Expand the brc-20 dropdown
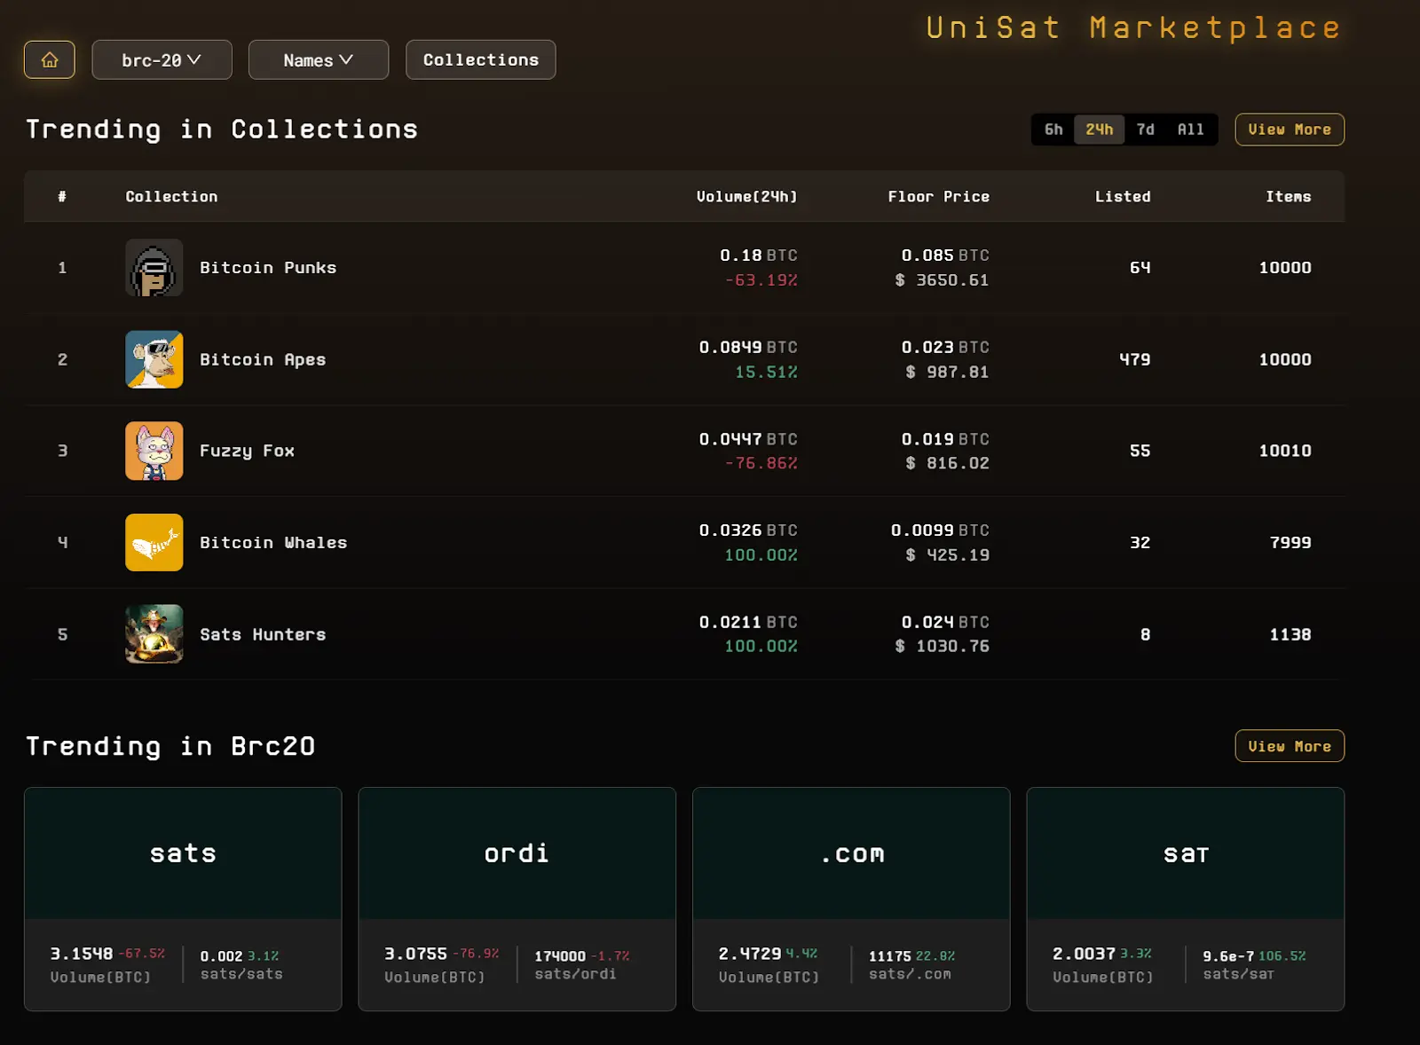1420x1045 pixels. point(162,59)
